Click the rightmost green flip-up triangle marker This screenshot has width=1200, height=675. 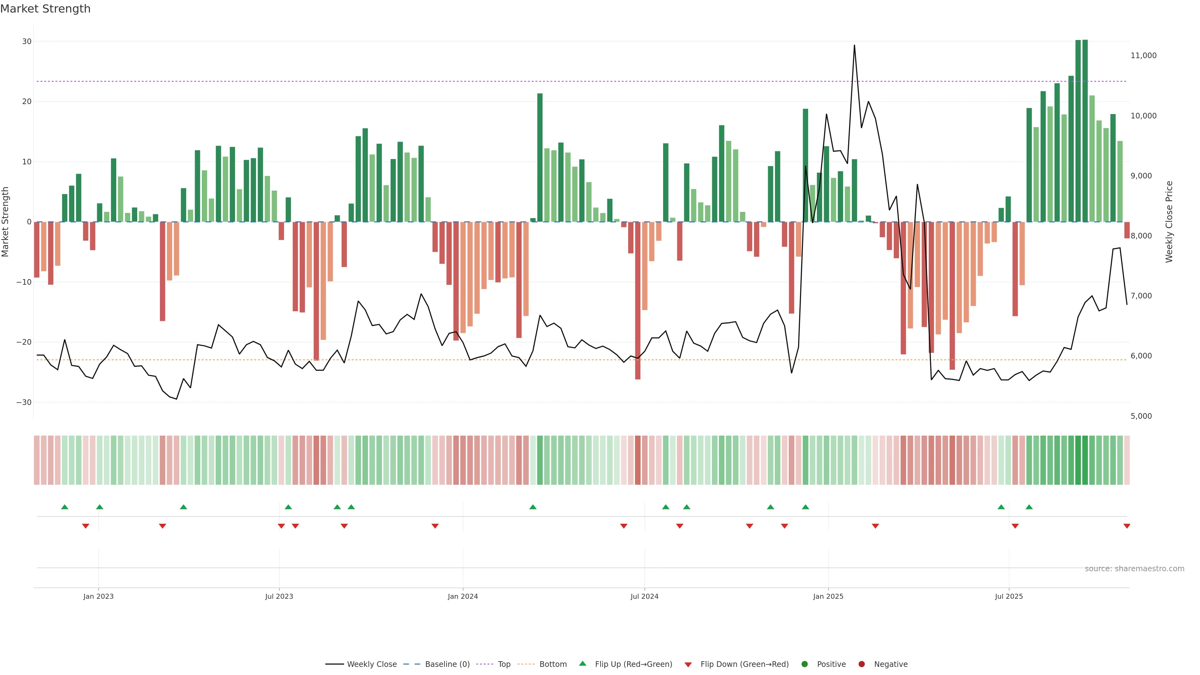(x=1029, y=507)
